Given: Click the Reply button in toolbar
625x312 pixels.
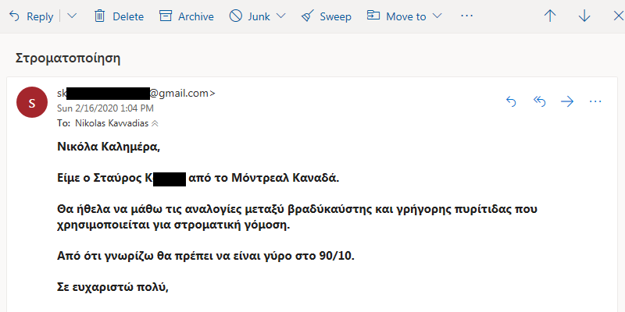Looking at the screenshot, I should click(31, 16).
